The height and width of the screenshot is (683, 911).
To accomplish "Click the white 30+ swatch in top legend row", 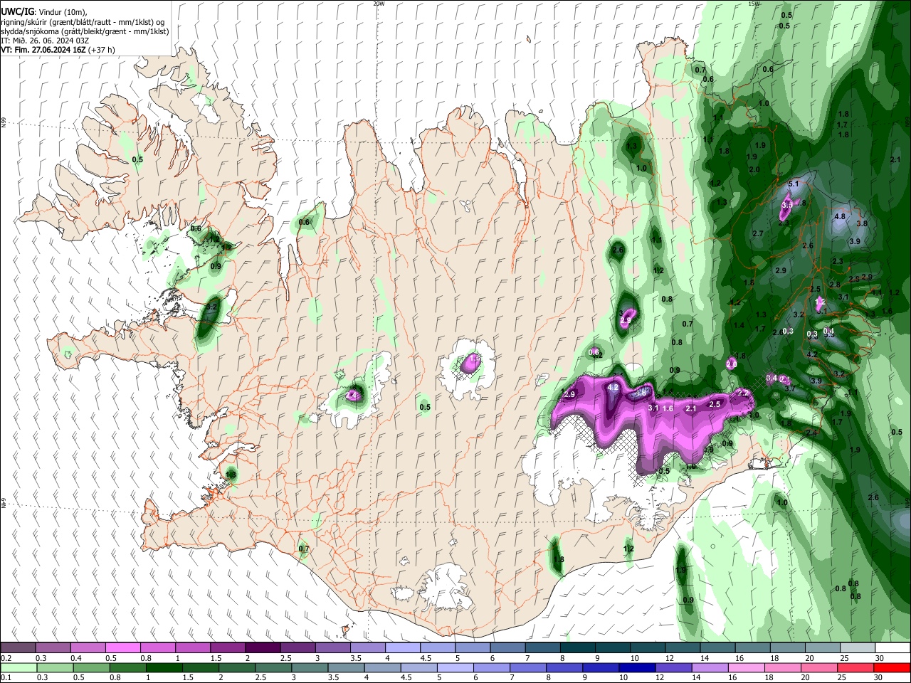I will coord(893,648).
